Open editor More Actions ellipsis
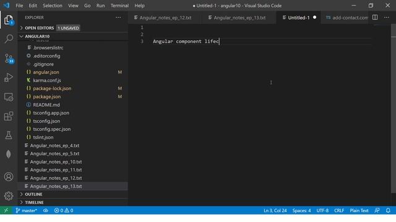Screen dimensions: 396x222 pos(387,17)
